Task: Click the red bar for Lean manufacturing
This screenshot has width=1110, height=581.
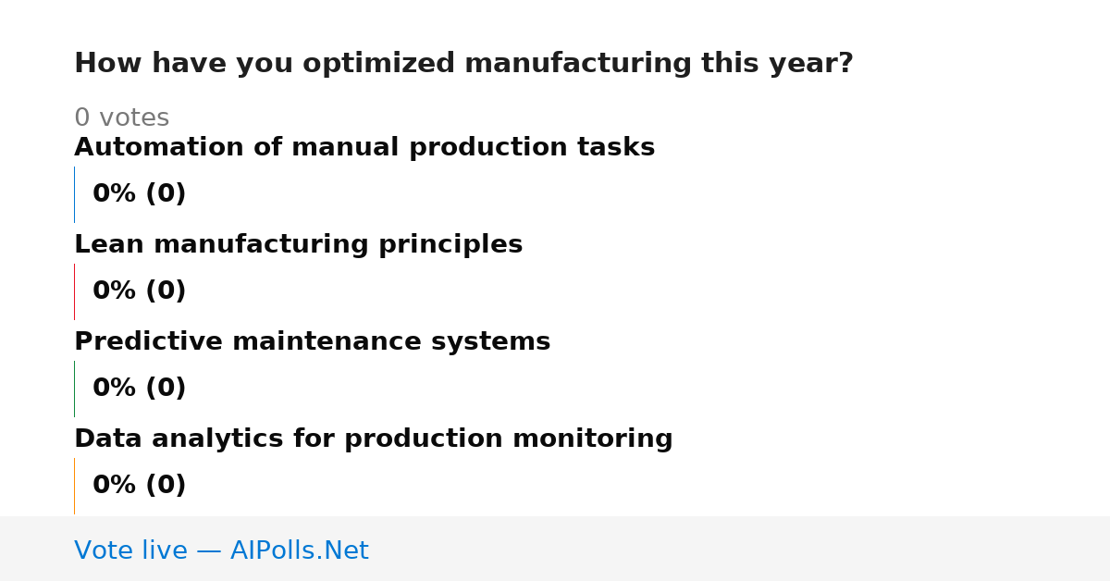Action: pos(74,291)
